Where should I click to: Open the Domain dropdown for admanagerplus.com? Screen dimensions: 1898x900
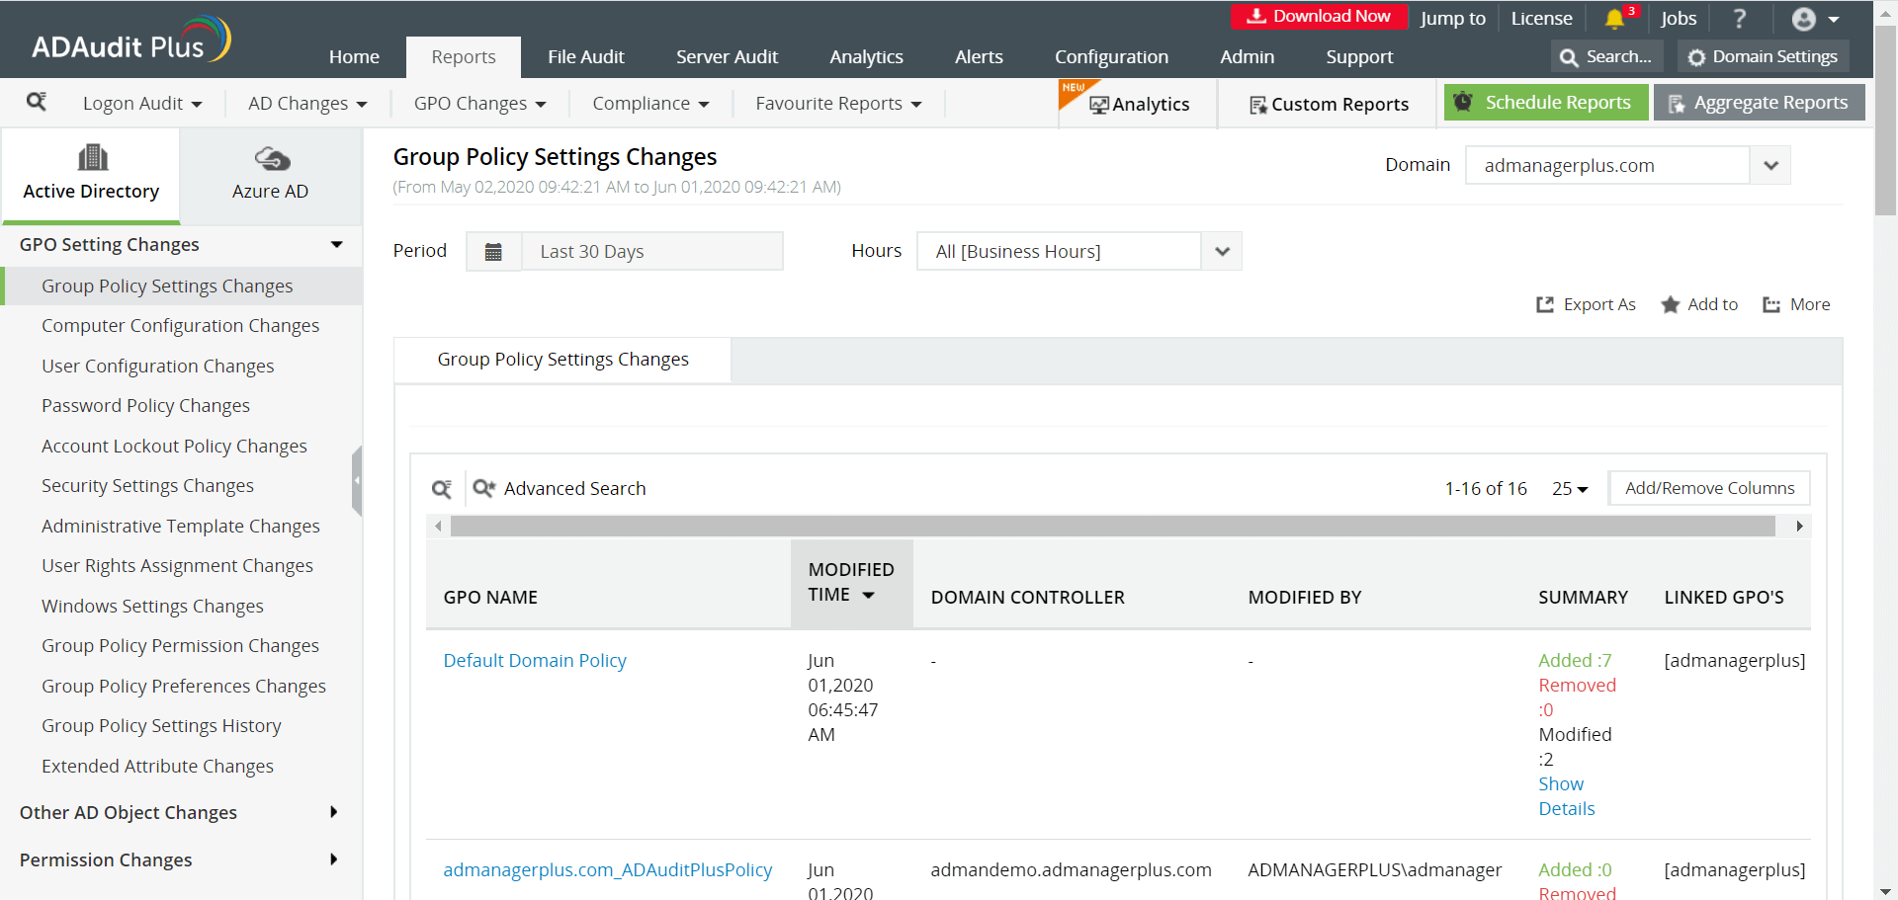[1769, 165]
